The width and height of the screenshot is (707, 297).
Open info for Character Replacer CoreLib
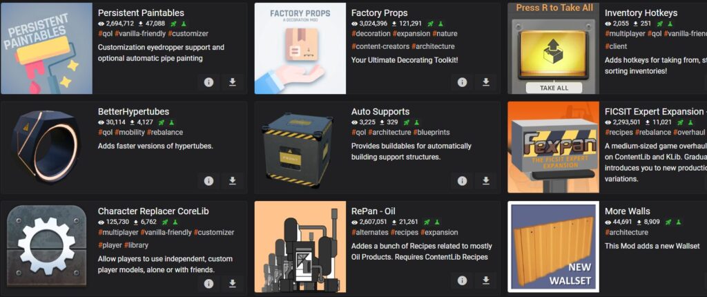point(209,283)
